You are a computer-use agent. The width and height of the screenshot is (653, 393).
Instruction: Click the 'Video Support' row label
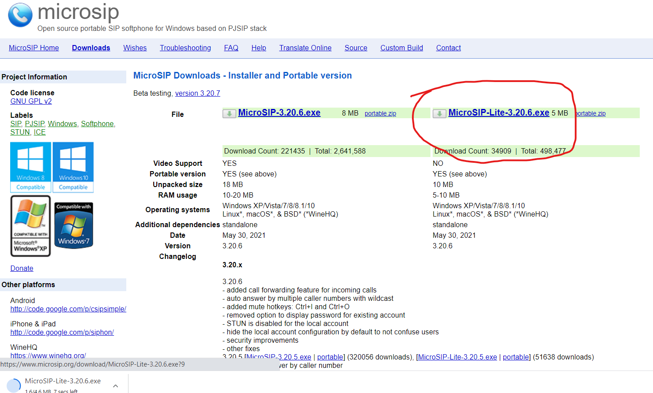coord(177,163)
